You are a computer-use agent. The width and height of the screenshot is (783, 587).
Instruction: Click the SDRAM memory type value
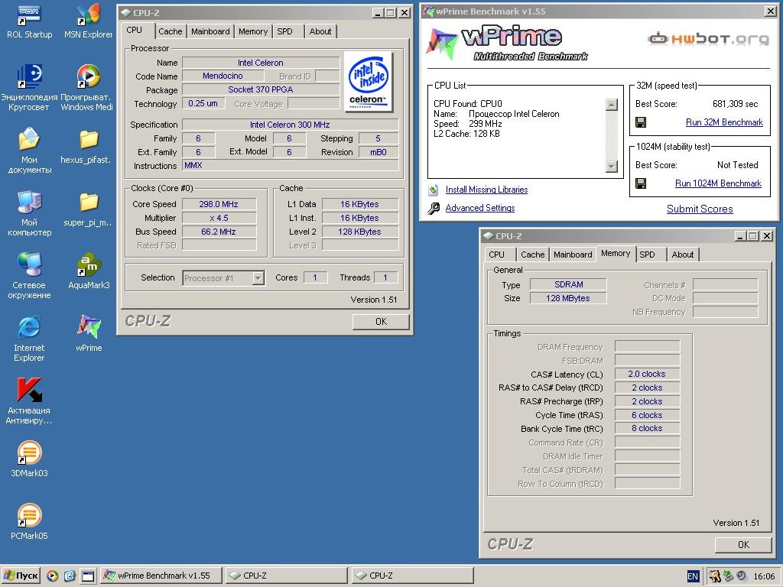click(568, 284)
